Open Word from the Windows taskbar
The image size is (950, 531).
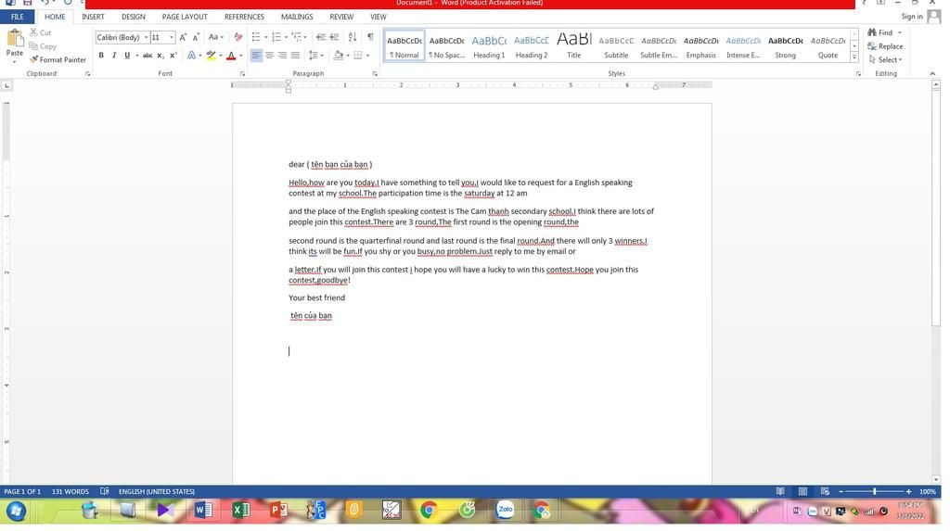point(203,511)
